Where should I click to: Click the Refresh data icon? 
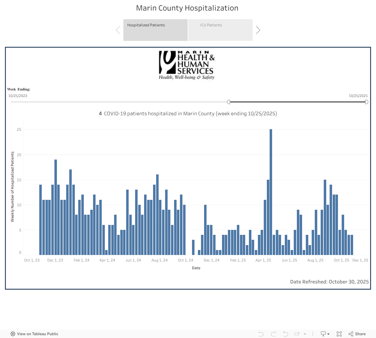[297, 334]
